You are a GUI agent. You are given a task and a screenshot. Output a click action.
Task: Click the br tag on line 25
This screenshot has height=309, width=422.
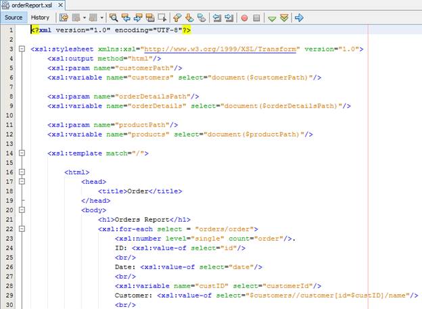(x=125, y=258)
